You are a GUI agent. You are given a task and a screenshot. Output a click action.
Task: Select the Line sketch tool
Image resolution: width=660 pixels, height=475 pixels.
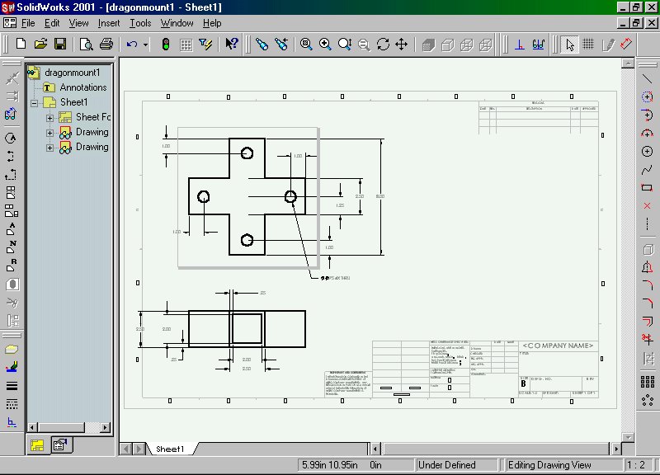click(647, 78)
